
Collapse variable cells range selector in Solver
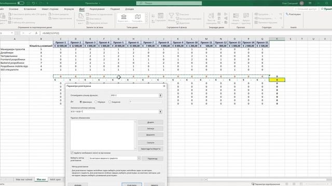pyautogui.click(x=160, y=112)
